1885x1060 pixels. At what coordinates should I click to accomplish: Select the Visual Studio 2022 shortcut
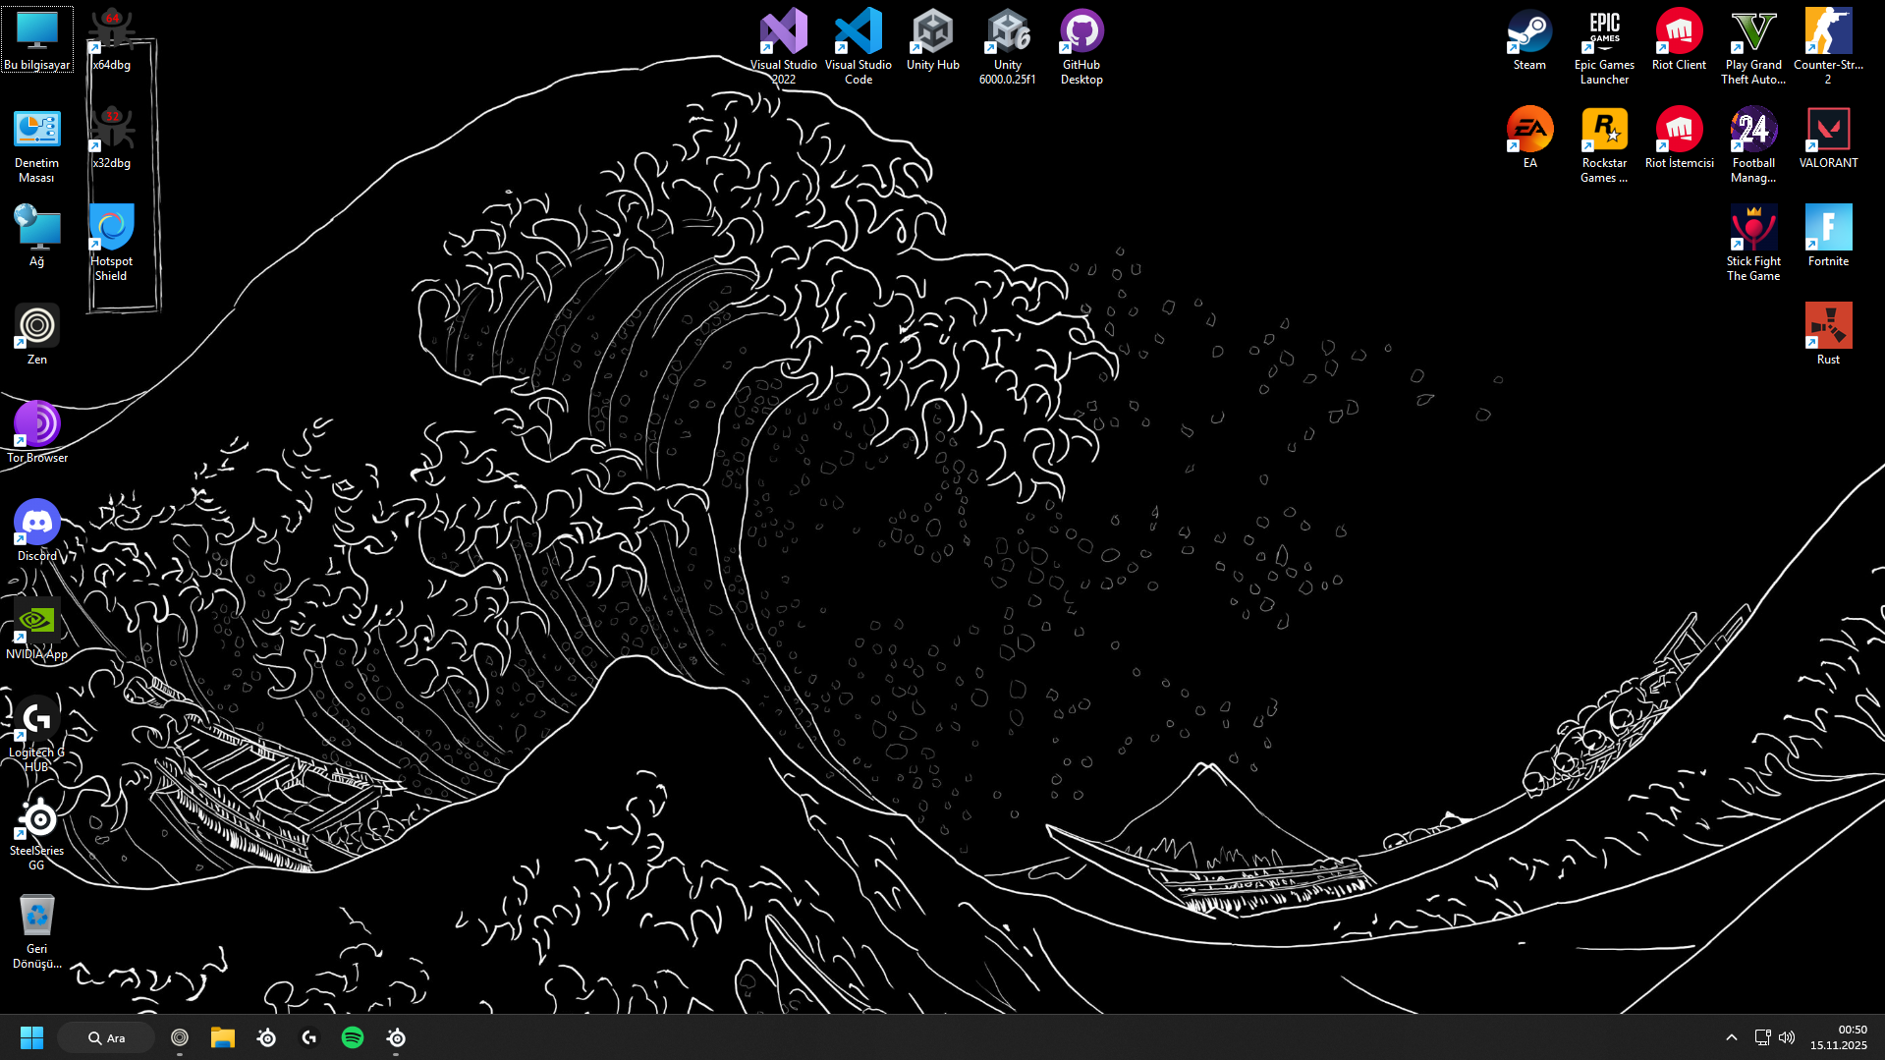(784, 47)
